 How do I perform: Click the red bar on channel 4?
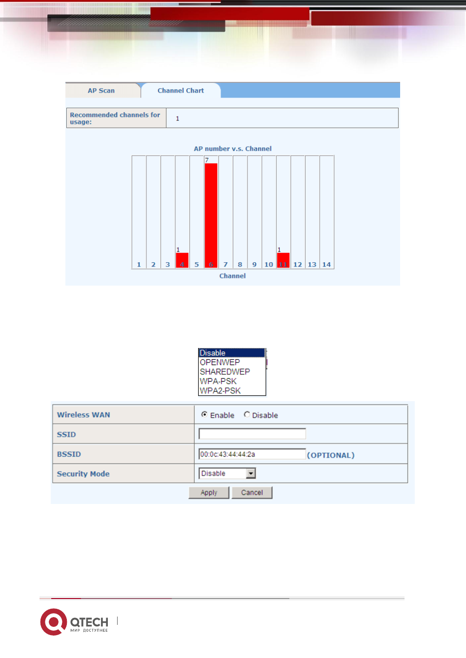click(182, 260)
